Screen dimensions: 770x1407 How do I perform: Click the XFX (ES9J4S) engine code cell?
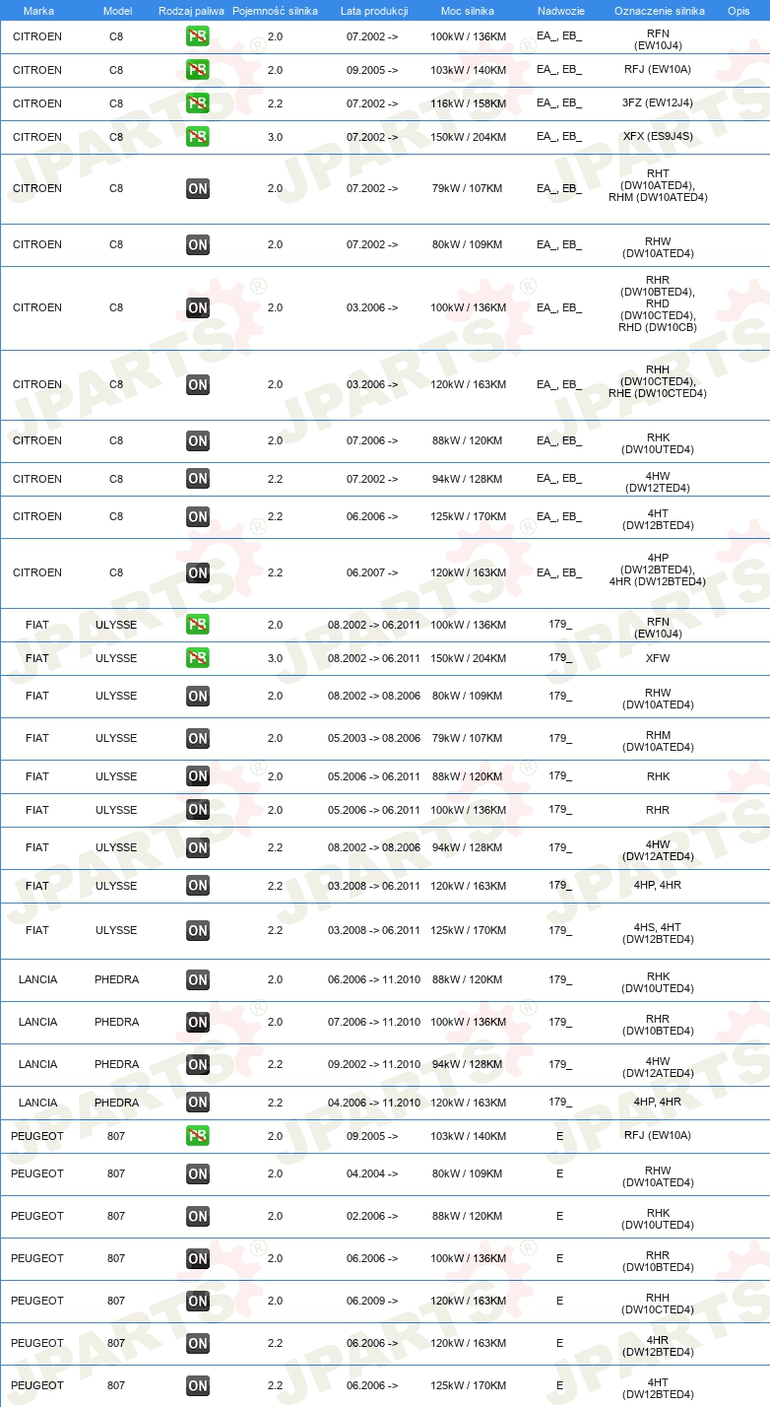tap(658, 137)
